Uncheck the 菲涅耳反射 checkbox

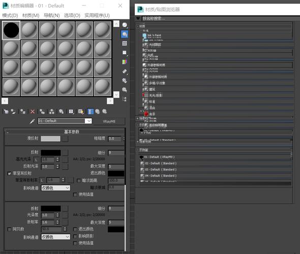9,173
